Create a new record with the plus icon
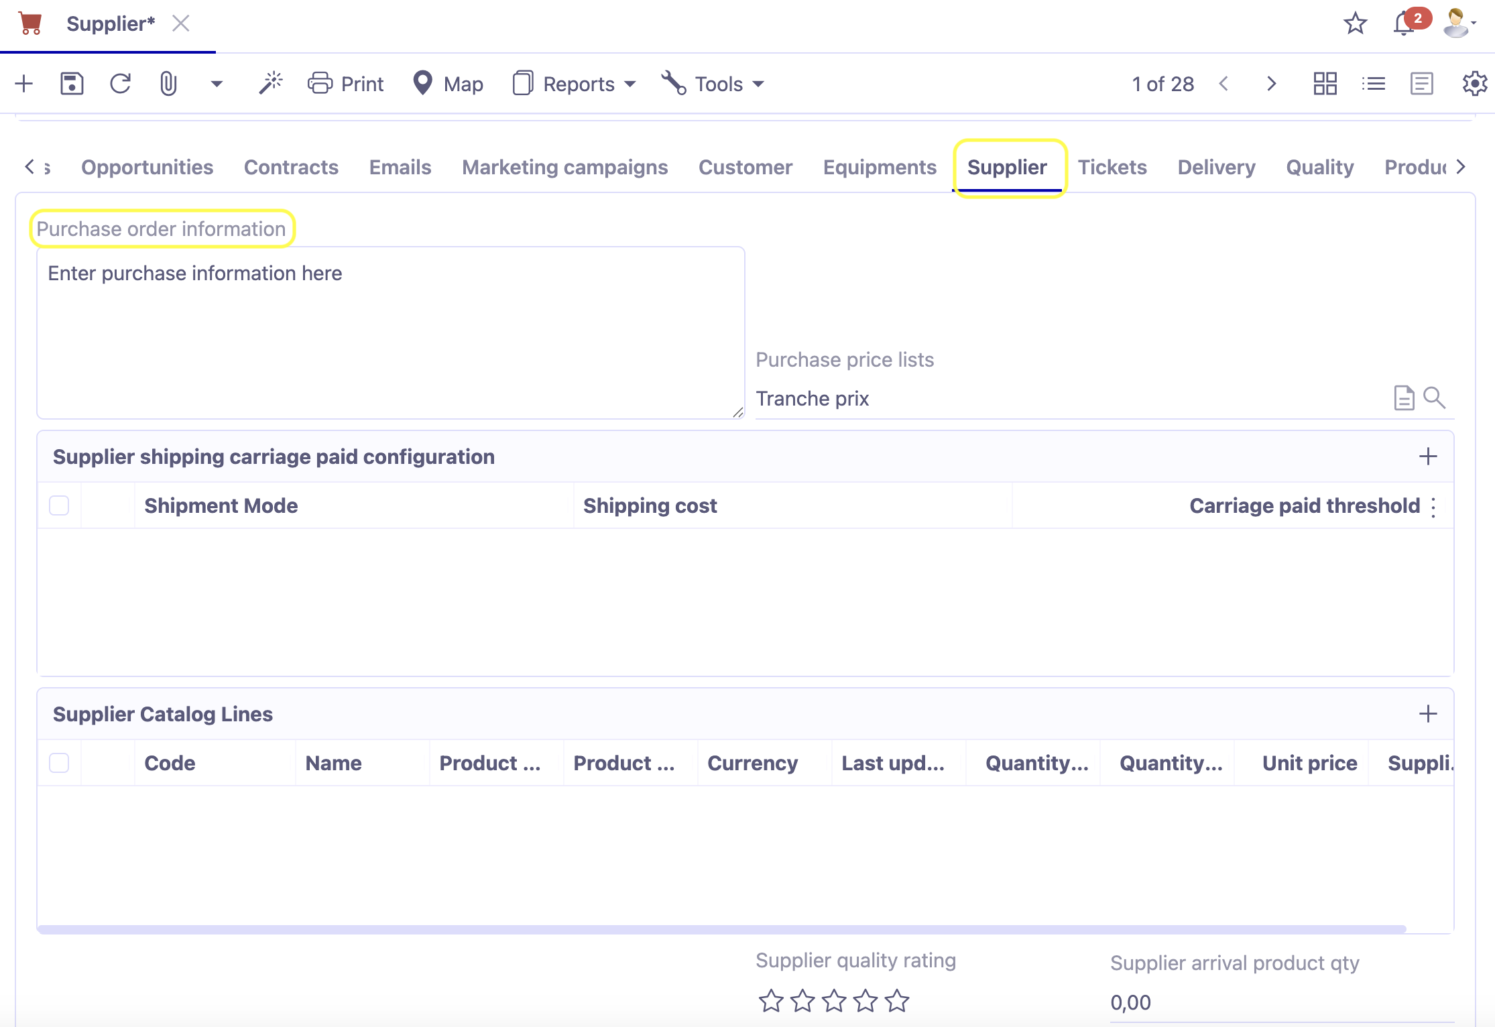The image size is (1495, 1027). [24, 83]
